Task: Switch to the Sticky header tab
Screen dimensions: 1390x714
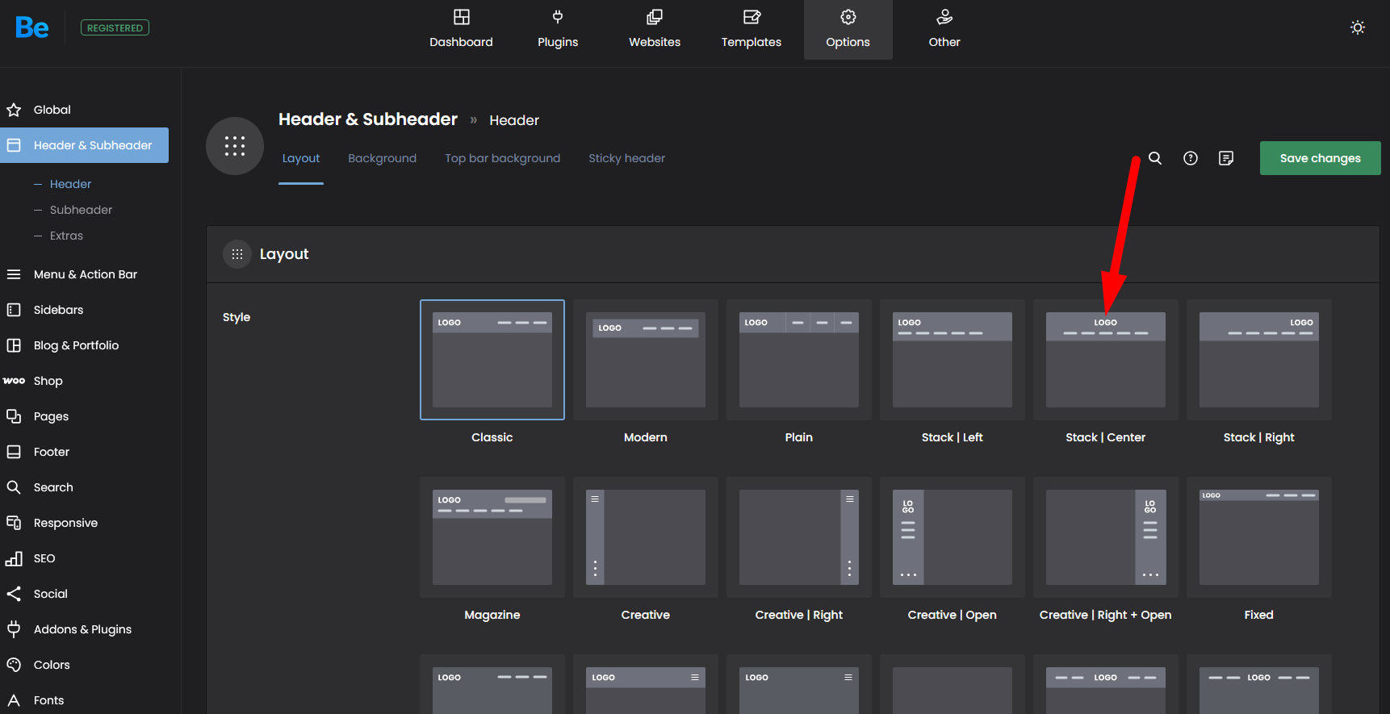Action: click(626, 158)
